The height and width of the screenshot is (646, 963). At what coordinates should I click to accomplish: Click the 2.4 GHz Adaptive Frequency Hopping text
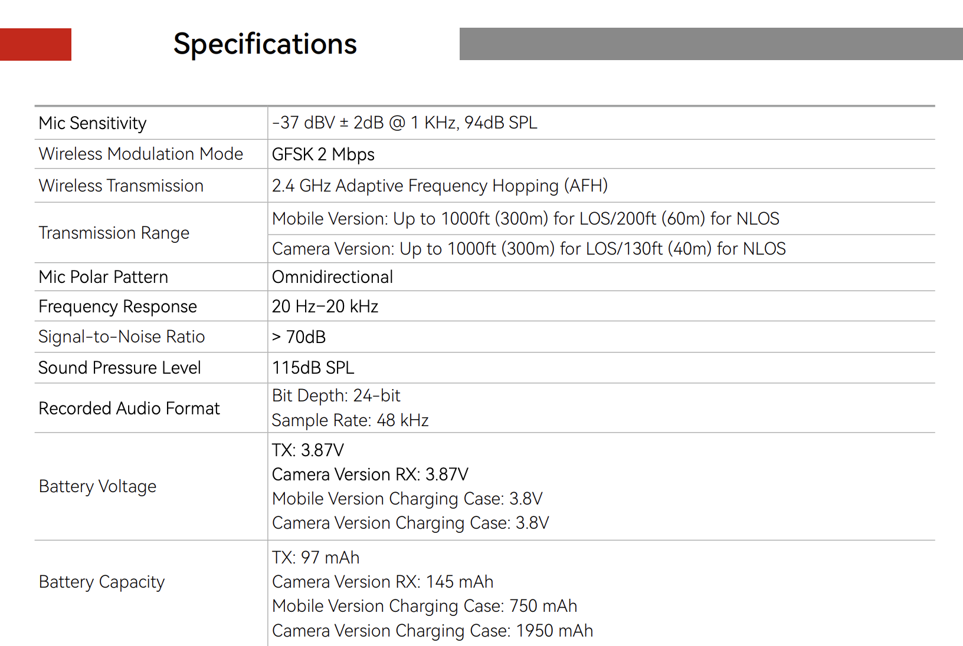point(440,186)
